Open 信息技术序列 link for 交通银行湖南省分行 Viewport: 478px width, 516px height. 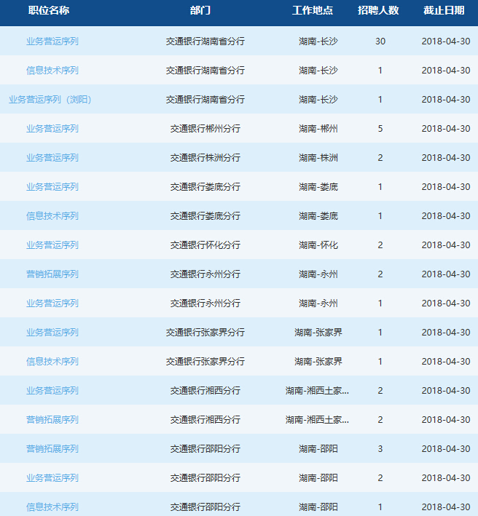click(52, 71)
